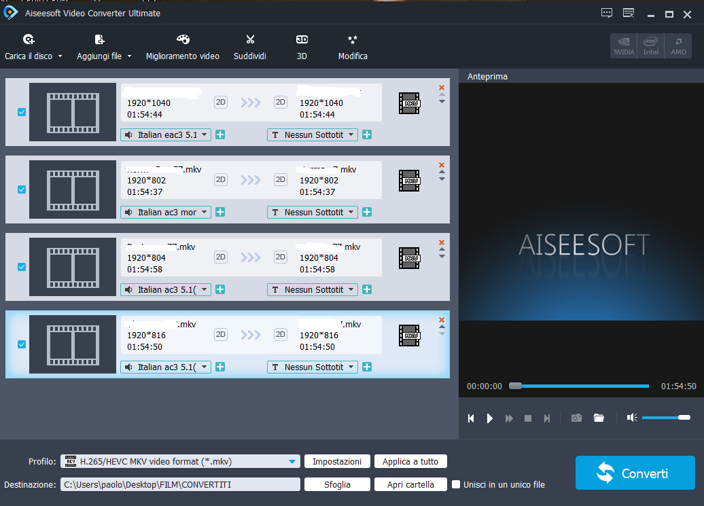
Task: Open the Modifica effects tool
Action: [x=353, y=47]
